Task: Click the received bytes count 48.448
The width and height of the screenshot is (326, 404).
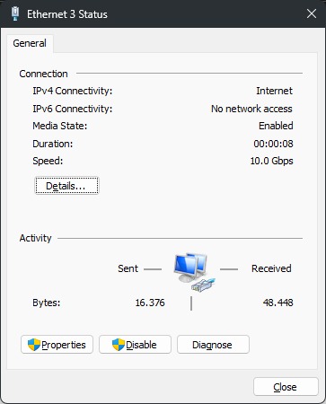Action: point(278,303)
